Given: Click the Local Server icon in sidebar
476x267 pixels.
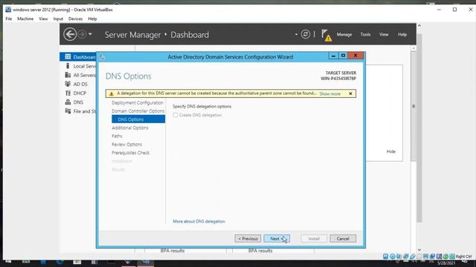Looking at the screenshot, I should tap(68, 66).
